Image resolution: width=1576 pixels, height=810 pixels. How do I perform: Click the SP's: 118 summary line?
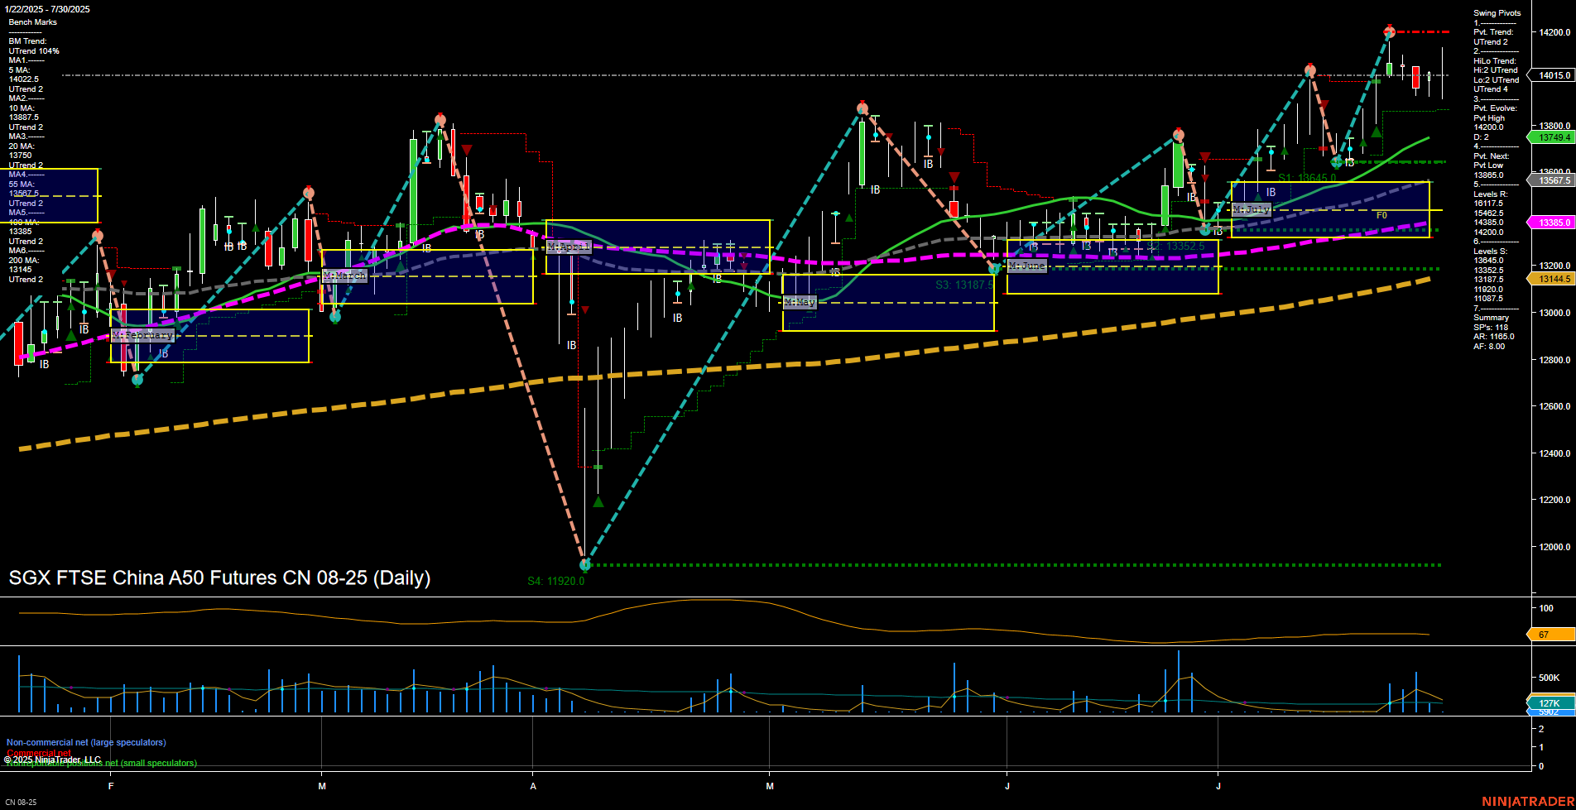[1491, 328]
